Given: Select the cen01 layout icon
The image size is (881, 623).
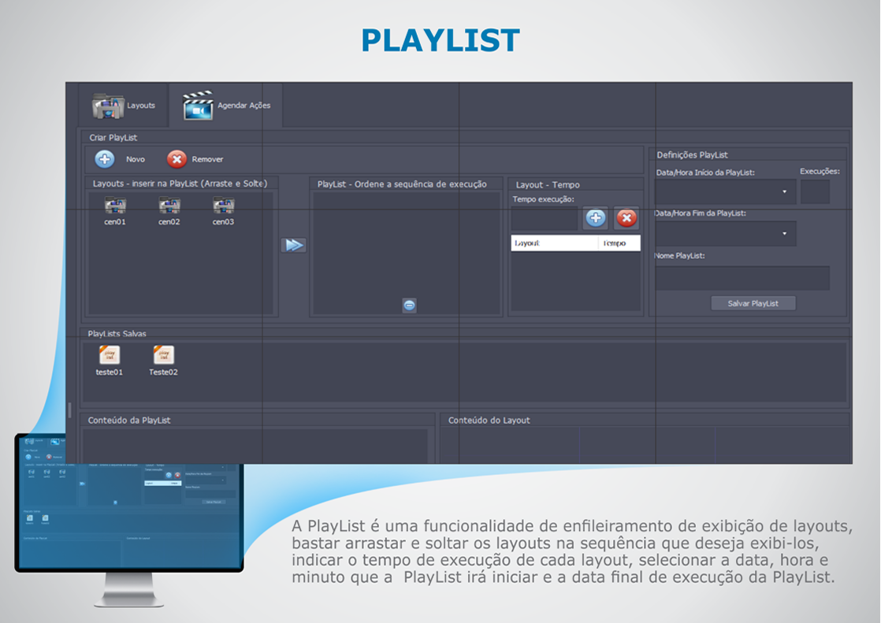Looking at the screenshot, I should [116, 206].
